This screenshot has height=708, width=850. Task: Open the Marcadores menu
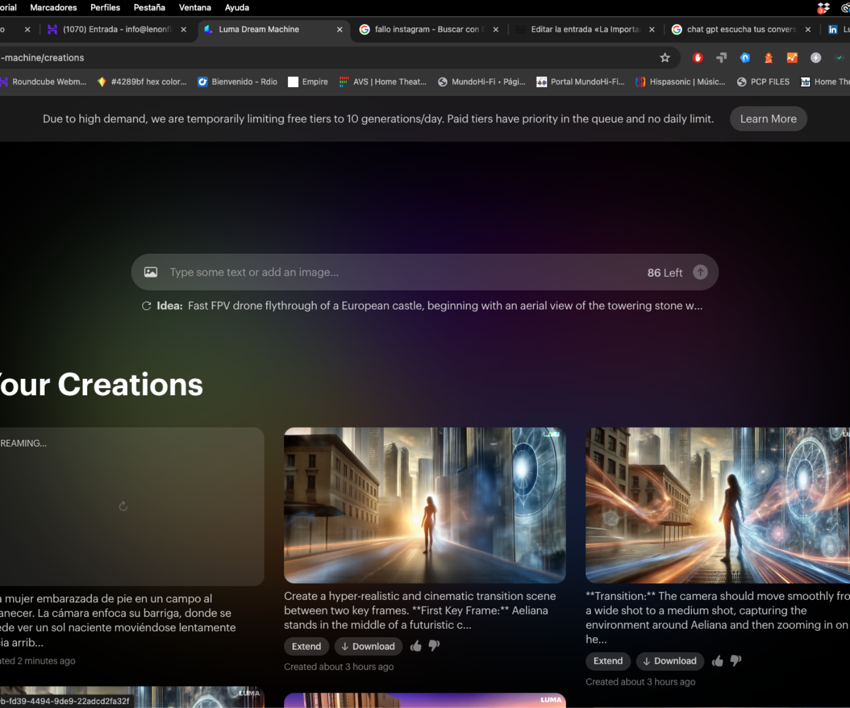53,7
